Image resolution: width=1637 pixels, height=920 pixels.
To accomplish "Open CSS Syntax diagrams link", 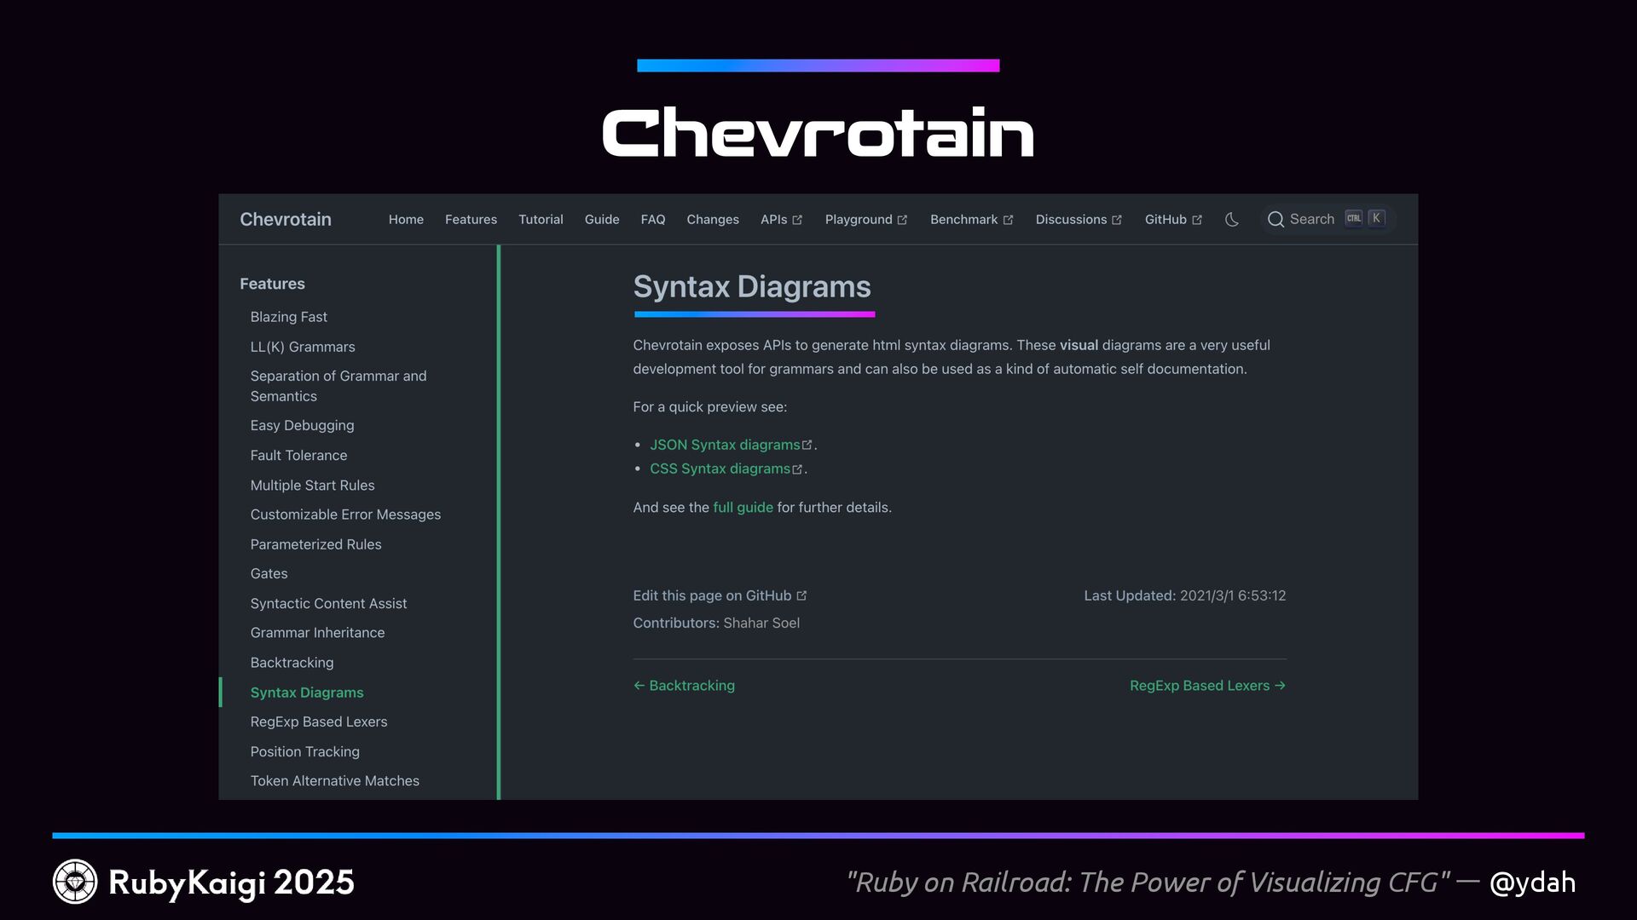I will pyautogui.click(x=720, y=469).
